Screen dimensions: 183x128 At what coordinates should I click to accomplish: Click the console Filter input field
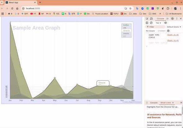click(x=155, y=27)
